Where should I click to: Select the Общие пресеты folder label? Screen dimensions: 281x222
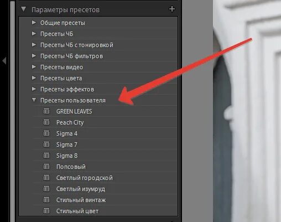[63, 23]
